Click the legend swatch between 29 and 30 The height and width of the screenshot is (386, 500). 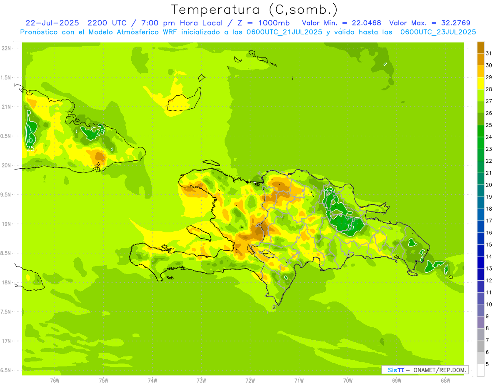(x=480, y=71)
